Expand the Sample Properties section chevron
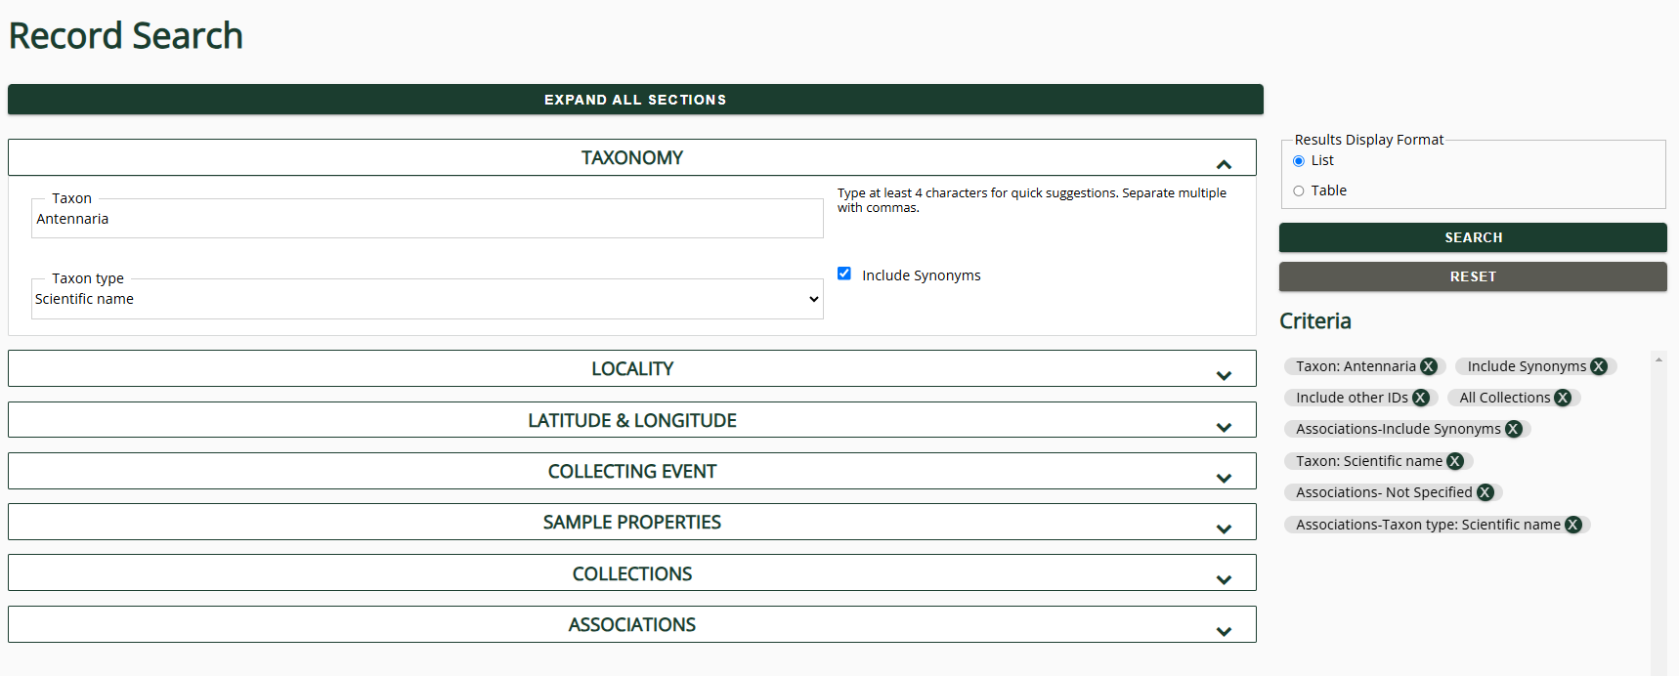Viewport: 1679px width, 676px height. click(1224, 529)
